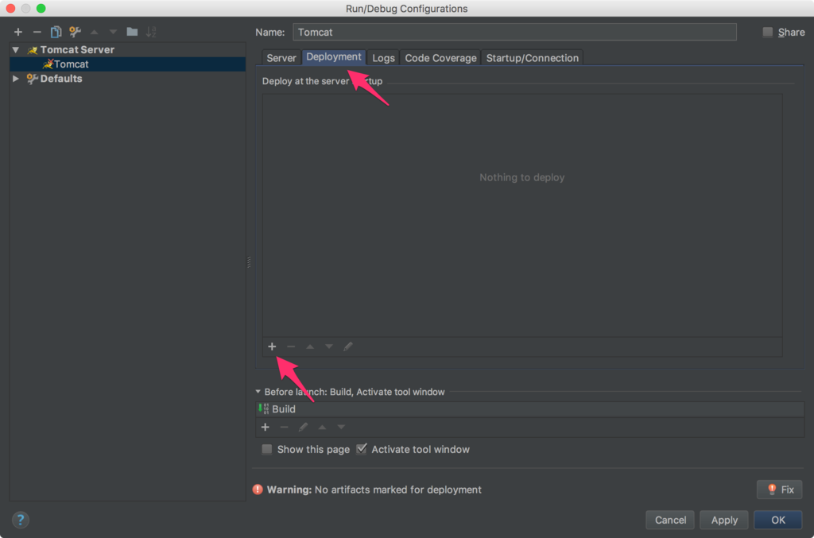Remove the deployment artifact via the minus icon
This screenshot has width=814, height=538.
(x=291, y=346)
